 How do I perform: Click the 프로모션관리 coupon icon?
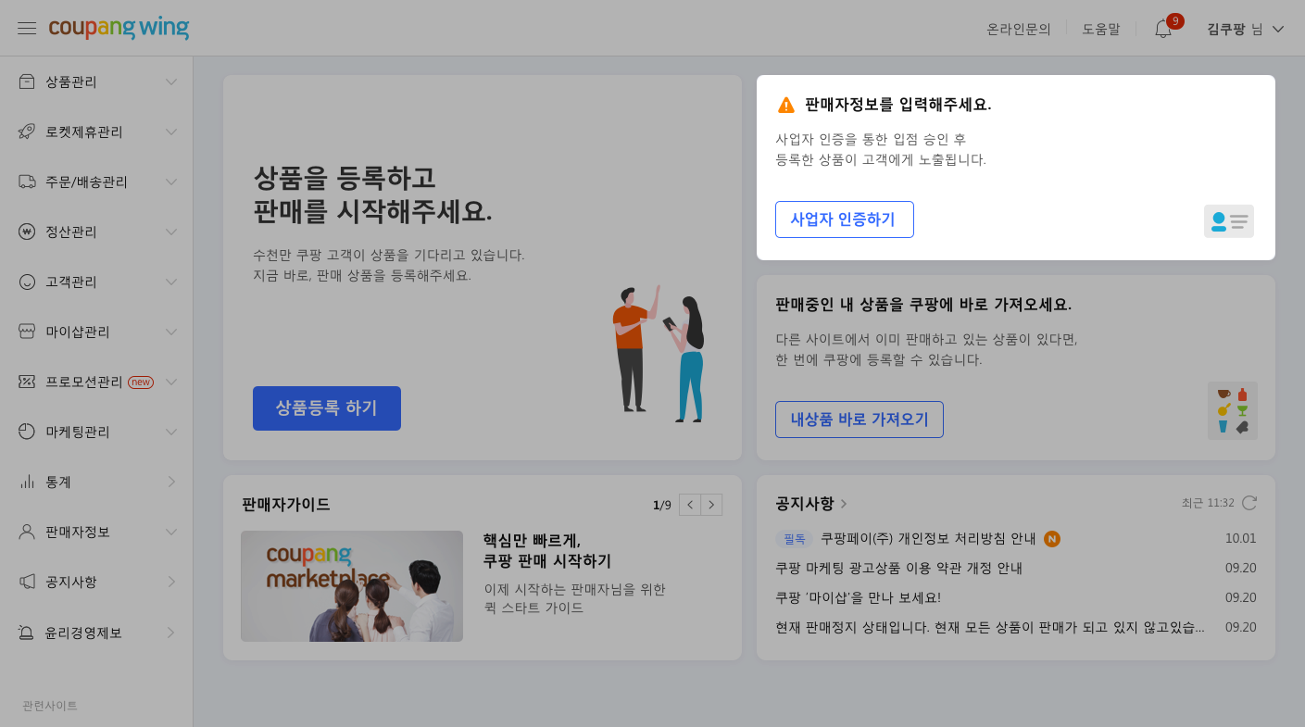pyautogui.click(x=27, y=382)
